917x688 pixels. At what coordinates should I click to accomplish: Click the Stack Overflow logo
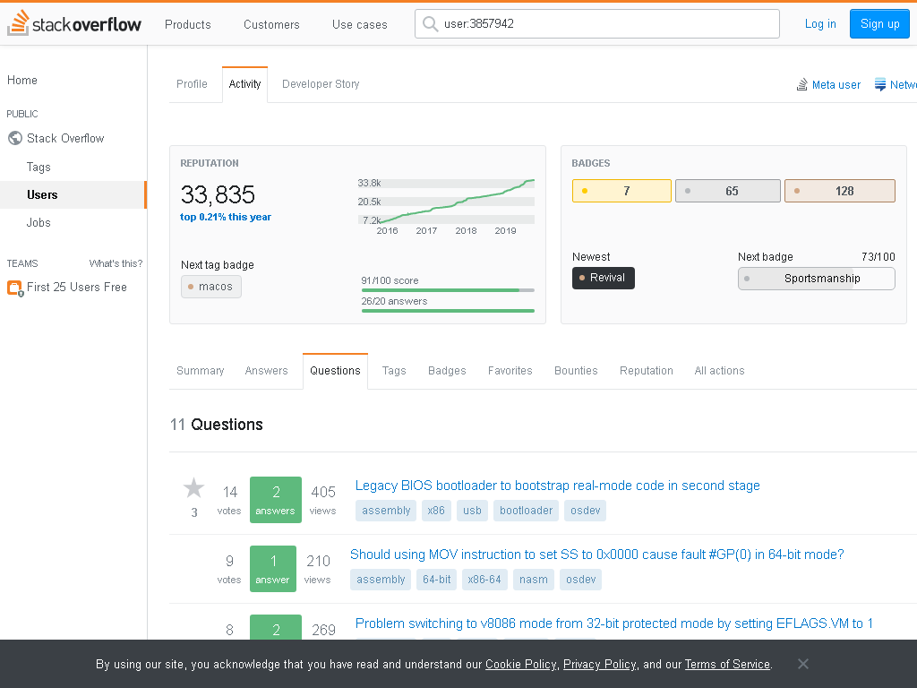coord(74,23)
